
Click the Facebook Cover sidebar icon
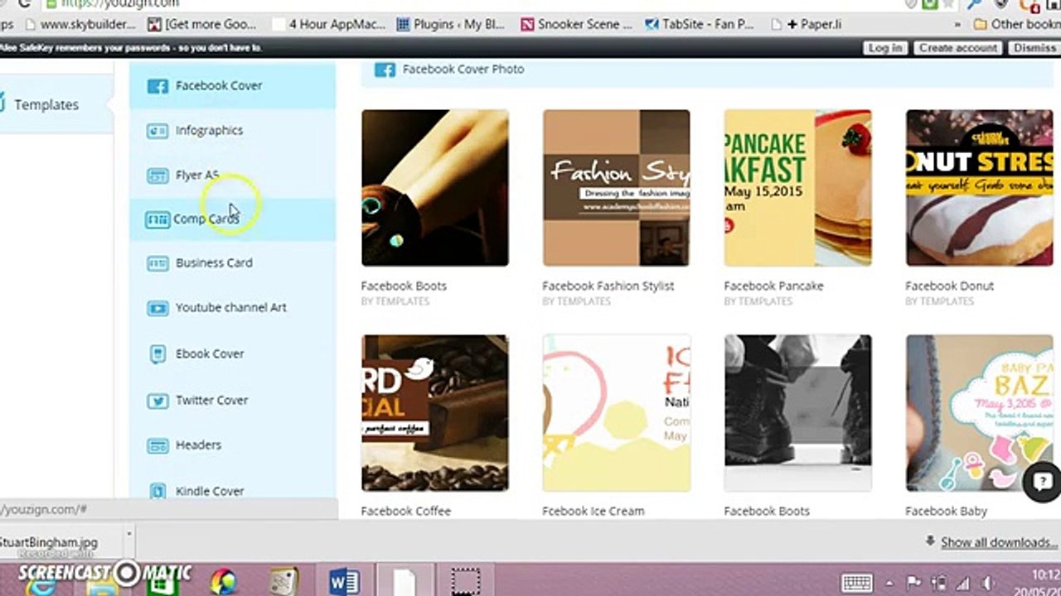[157, 85]
